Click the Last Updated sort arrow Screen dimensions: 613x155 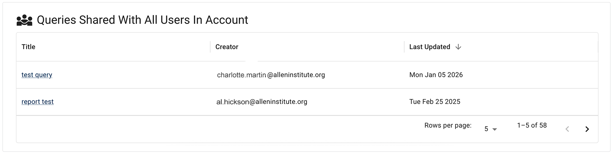click(x=458, y=47)
